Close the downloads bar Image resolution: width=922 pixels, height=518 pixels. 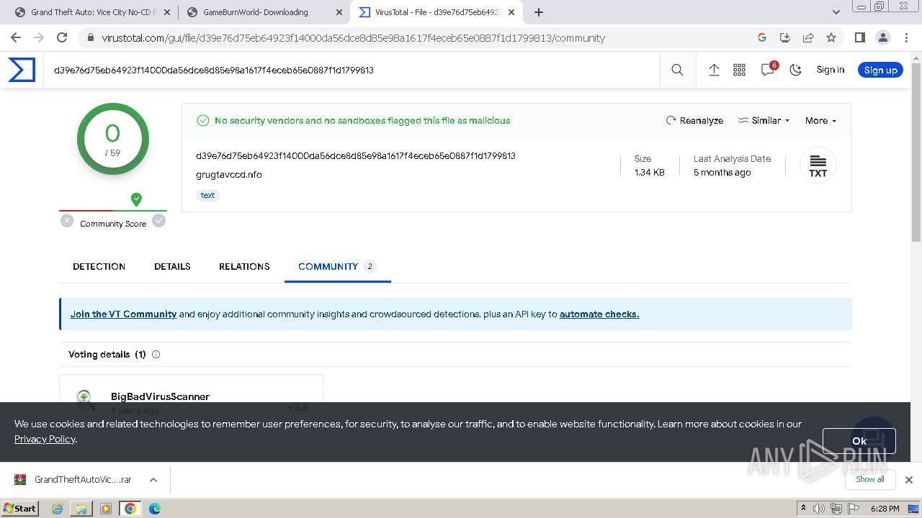coord(908,480)
